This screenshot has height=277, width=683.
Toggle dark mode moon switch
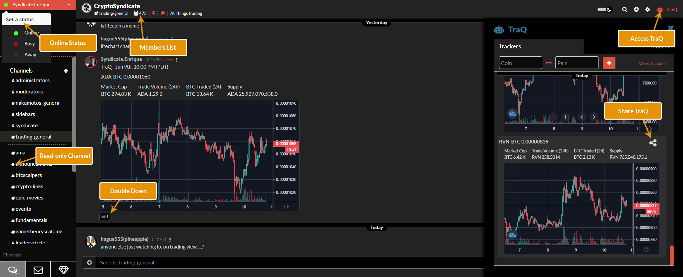[x=604, y=9]
